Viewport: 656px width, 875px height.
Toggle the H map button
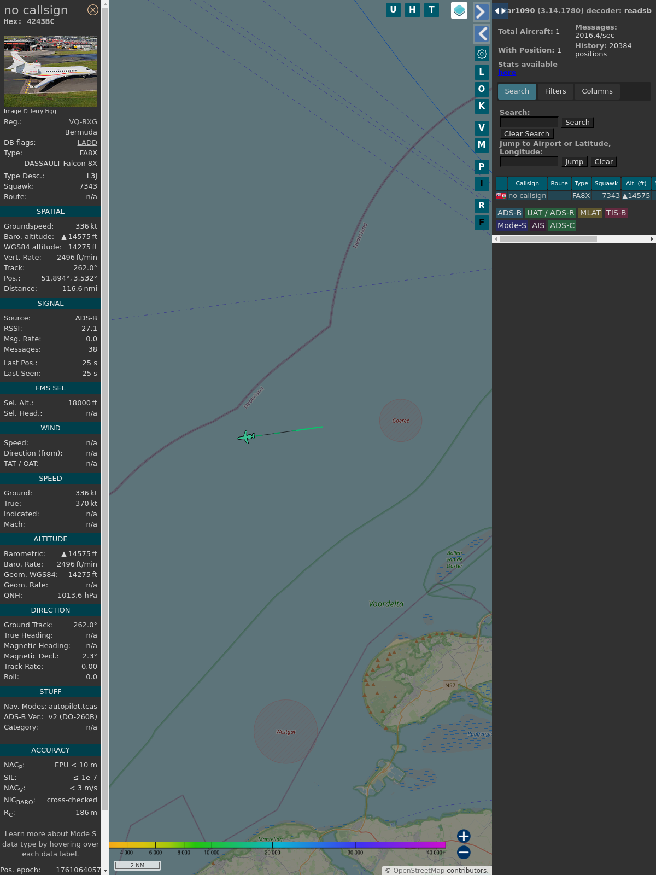click(412, 10)
